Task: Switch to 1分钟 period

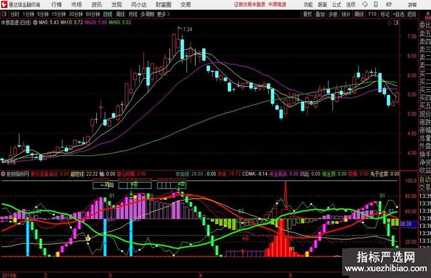Action: (x=28, y=14)
